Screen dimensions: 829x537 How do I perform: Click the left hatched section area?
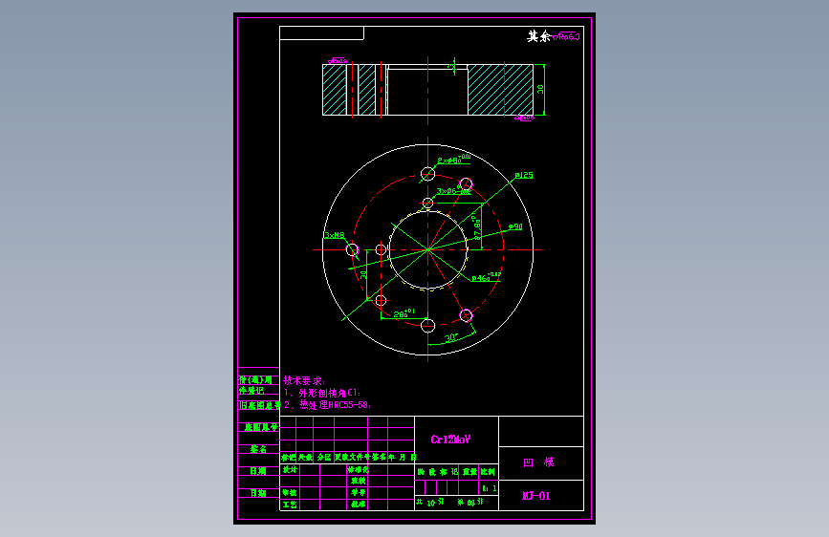tap(334, 89)
